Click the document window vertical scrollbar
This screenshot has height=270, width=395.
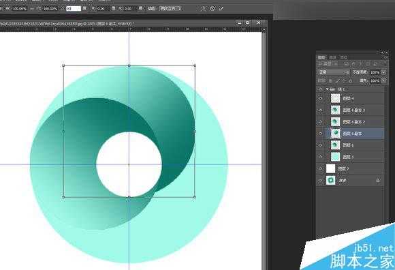coord(264,151)
